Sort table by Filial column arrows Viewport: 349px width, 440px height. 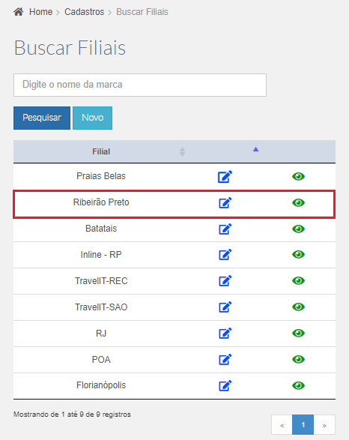pos(182,152)
